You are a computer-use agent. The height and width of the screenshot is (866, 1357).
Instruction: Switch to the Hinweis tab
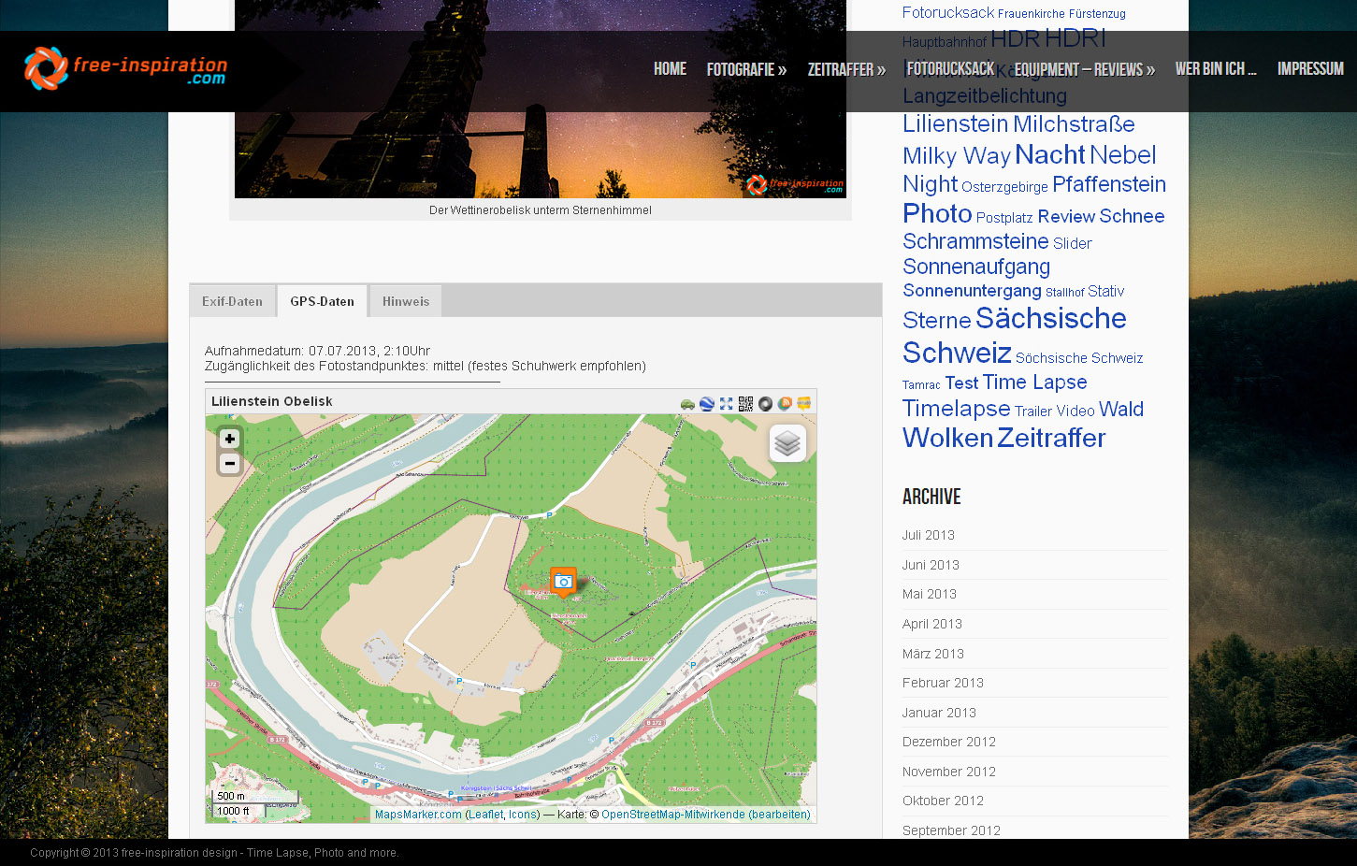point(406,301)
